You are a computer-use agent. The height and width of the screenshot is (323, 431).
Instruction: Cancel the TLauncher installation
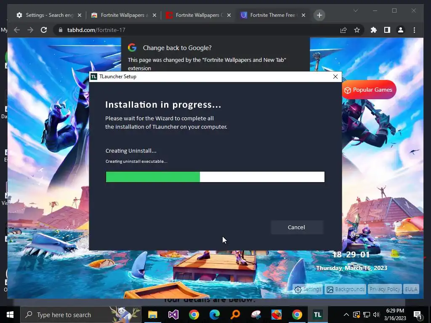[x=297, y=227]
